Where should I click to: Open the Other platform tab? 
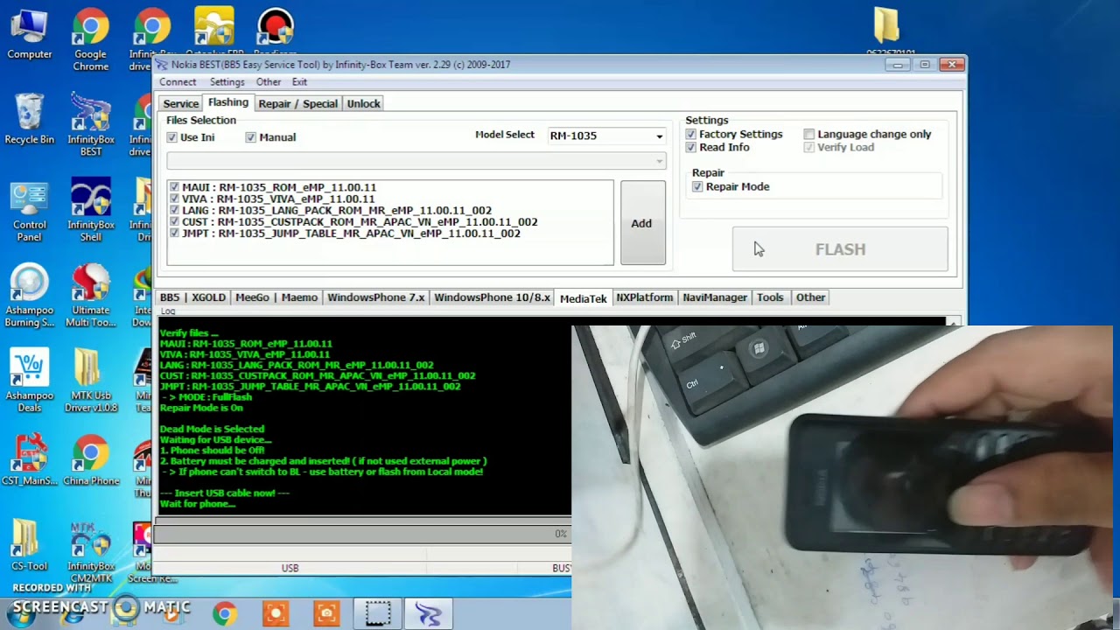pyautogui.click(x=810, y=297)
